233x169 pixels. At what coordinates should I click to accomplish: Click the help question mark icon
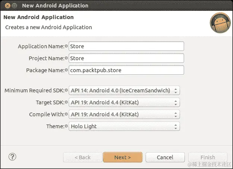point(12,157)
